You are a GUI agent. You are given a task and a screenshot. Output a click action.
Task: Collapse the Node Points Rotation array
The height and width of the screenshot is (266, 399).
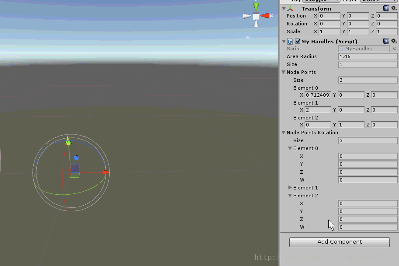pos(284,133)
